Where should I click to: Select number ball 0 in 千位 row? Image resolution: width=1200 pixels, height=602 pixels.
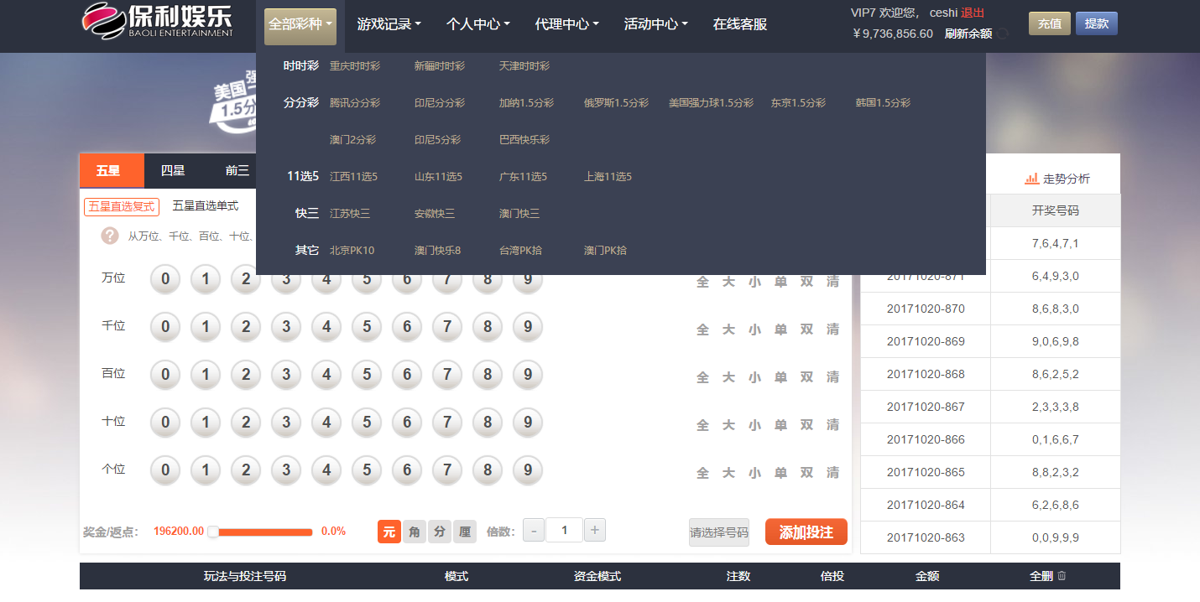click(x=165, y=327)
